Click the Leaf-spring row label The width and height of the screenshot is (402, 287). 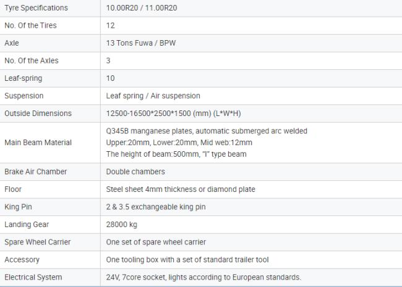click(24, 78)
